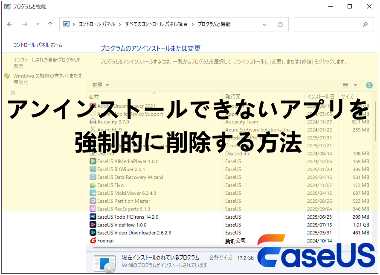The image size is (380, 275).
Task: Select プログラムと機能 breadcrumb
Action: click(214, 24)
